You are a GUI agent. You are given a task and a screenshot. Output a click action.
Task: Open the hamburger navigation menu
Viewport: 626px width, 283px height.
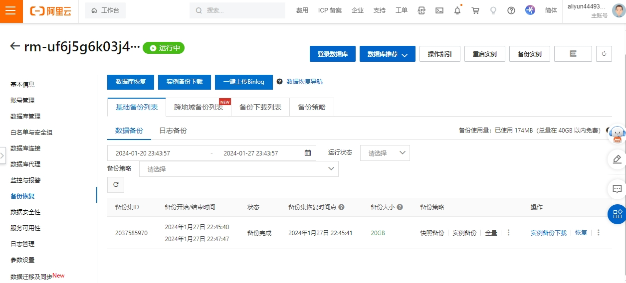(x=11, y=11)
